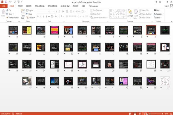Switch to Slide Sorter view in status bar

click(x=135, y=114)
